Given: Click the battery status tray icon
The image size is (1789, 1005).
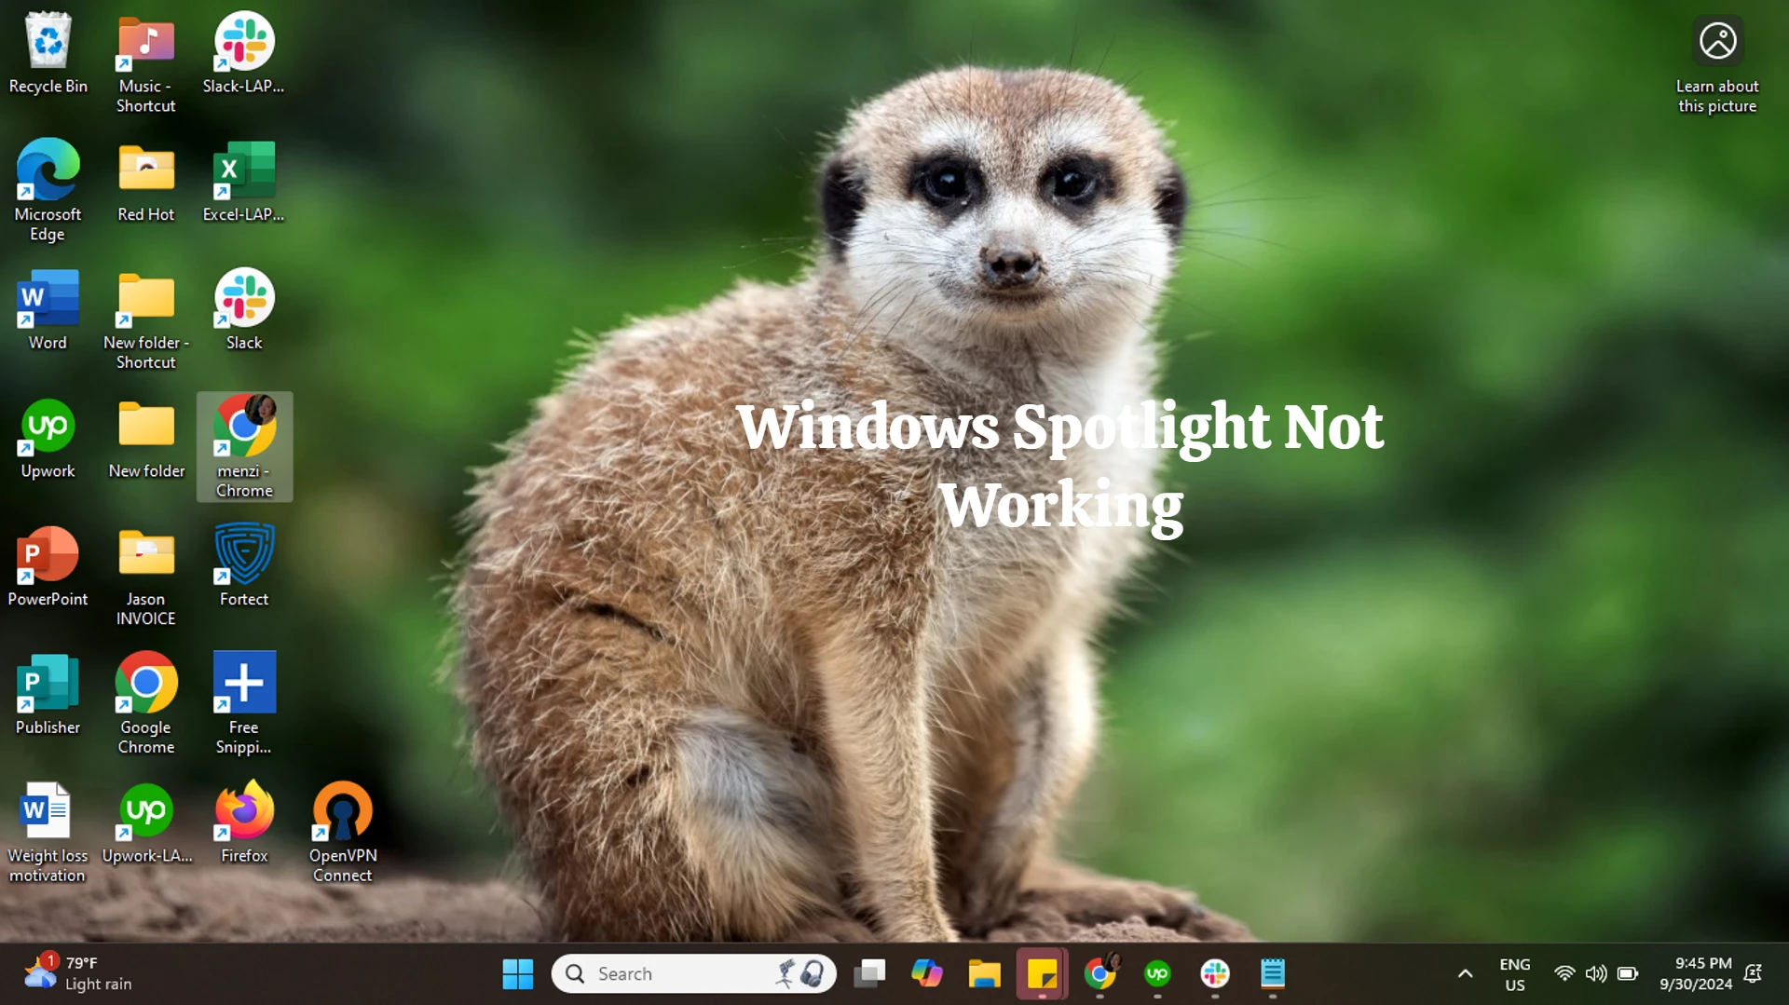Looking at the screenshot, I should point(1628,974).
